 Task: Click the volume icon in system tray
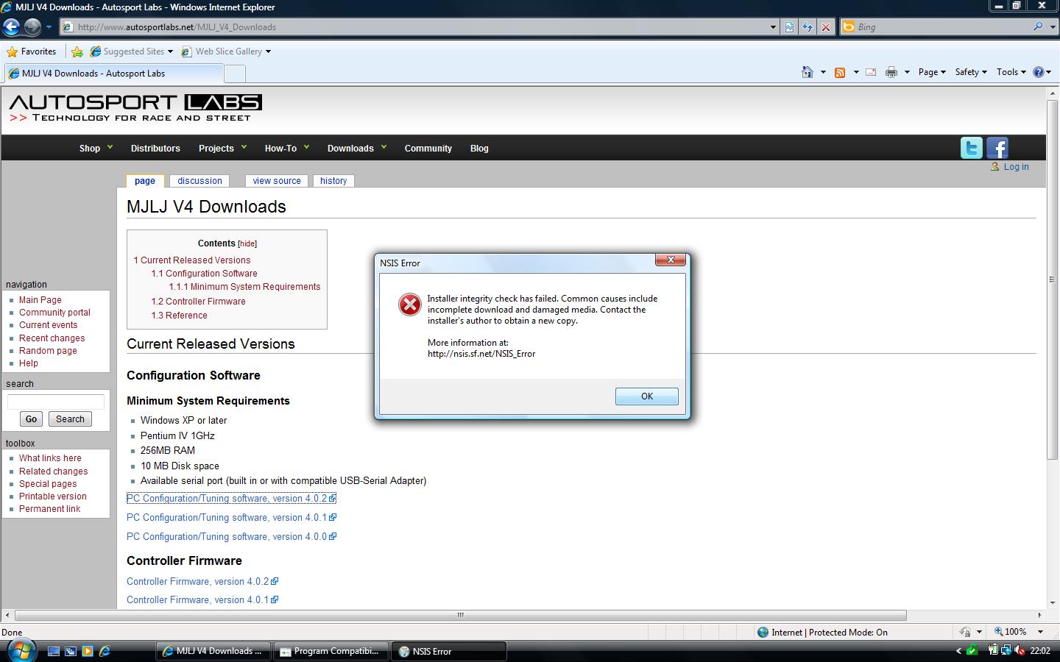[1020, 650]
